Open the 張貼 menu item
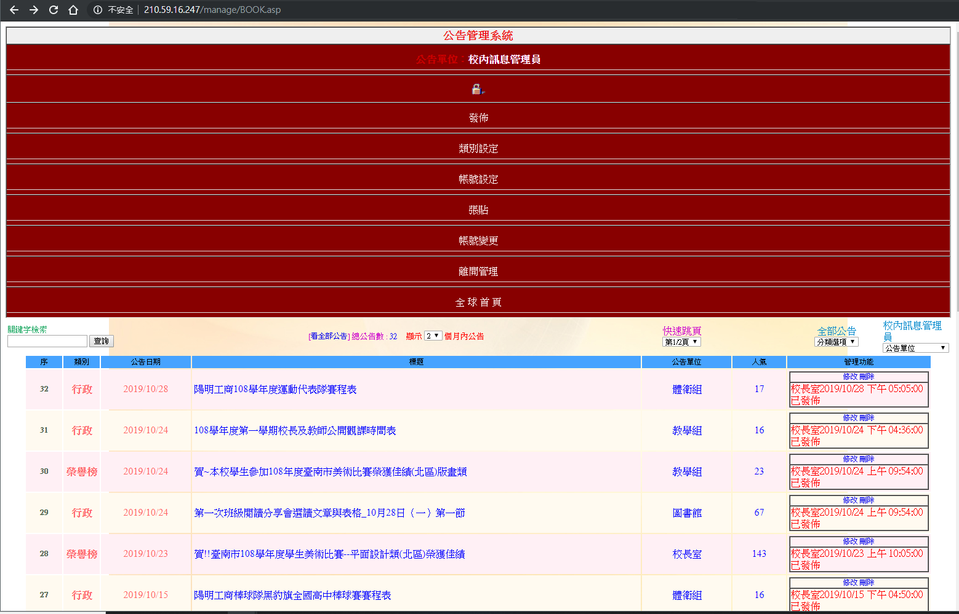This screenshot has height=614, width=959. click(478, 210)
